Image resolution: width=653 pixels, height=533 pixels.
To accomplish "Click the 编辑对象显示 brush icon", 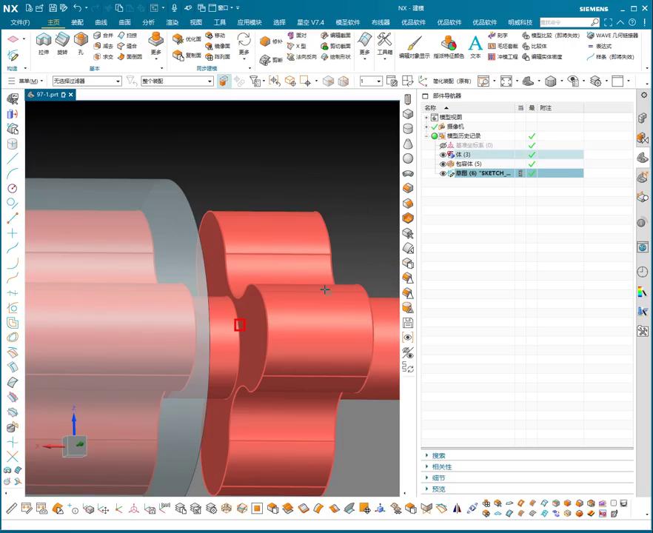I will 413,42.
